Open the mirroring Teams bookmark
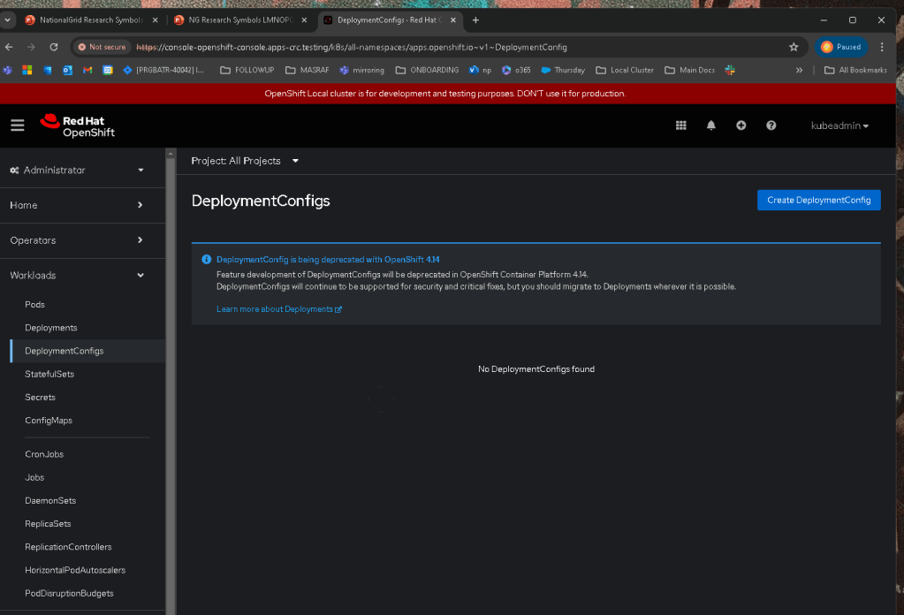This screenshot has height=615, width=904. [x=361, y=70]
